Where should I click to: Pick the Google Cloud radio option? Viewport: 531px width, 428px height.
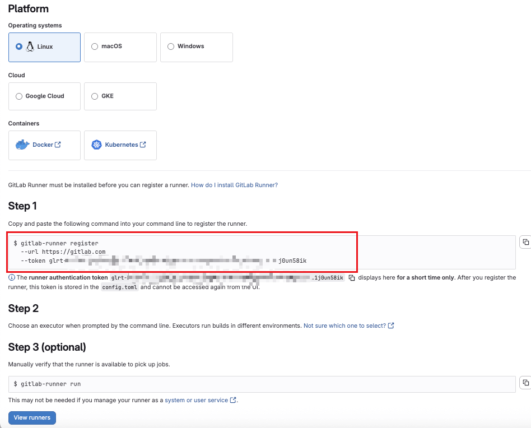[x=19, y=96]
